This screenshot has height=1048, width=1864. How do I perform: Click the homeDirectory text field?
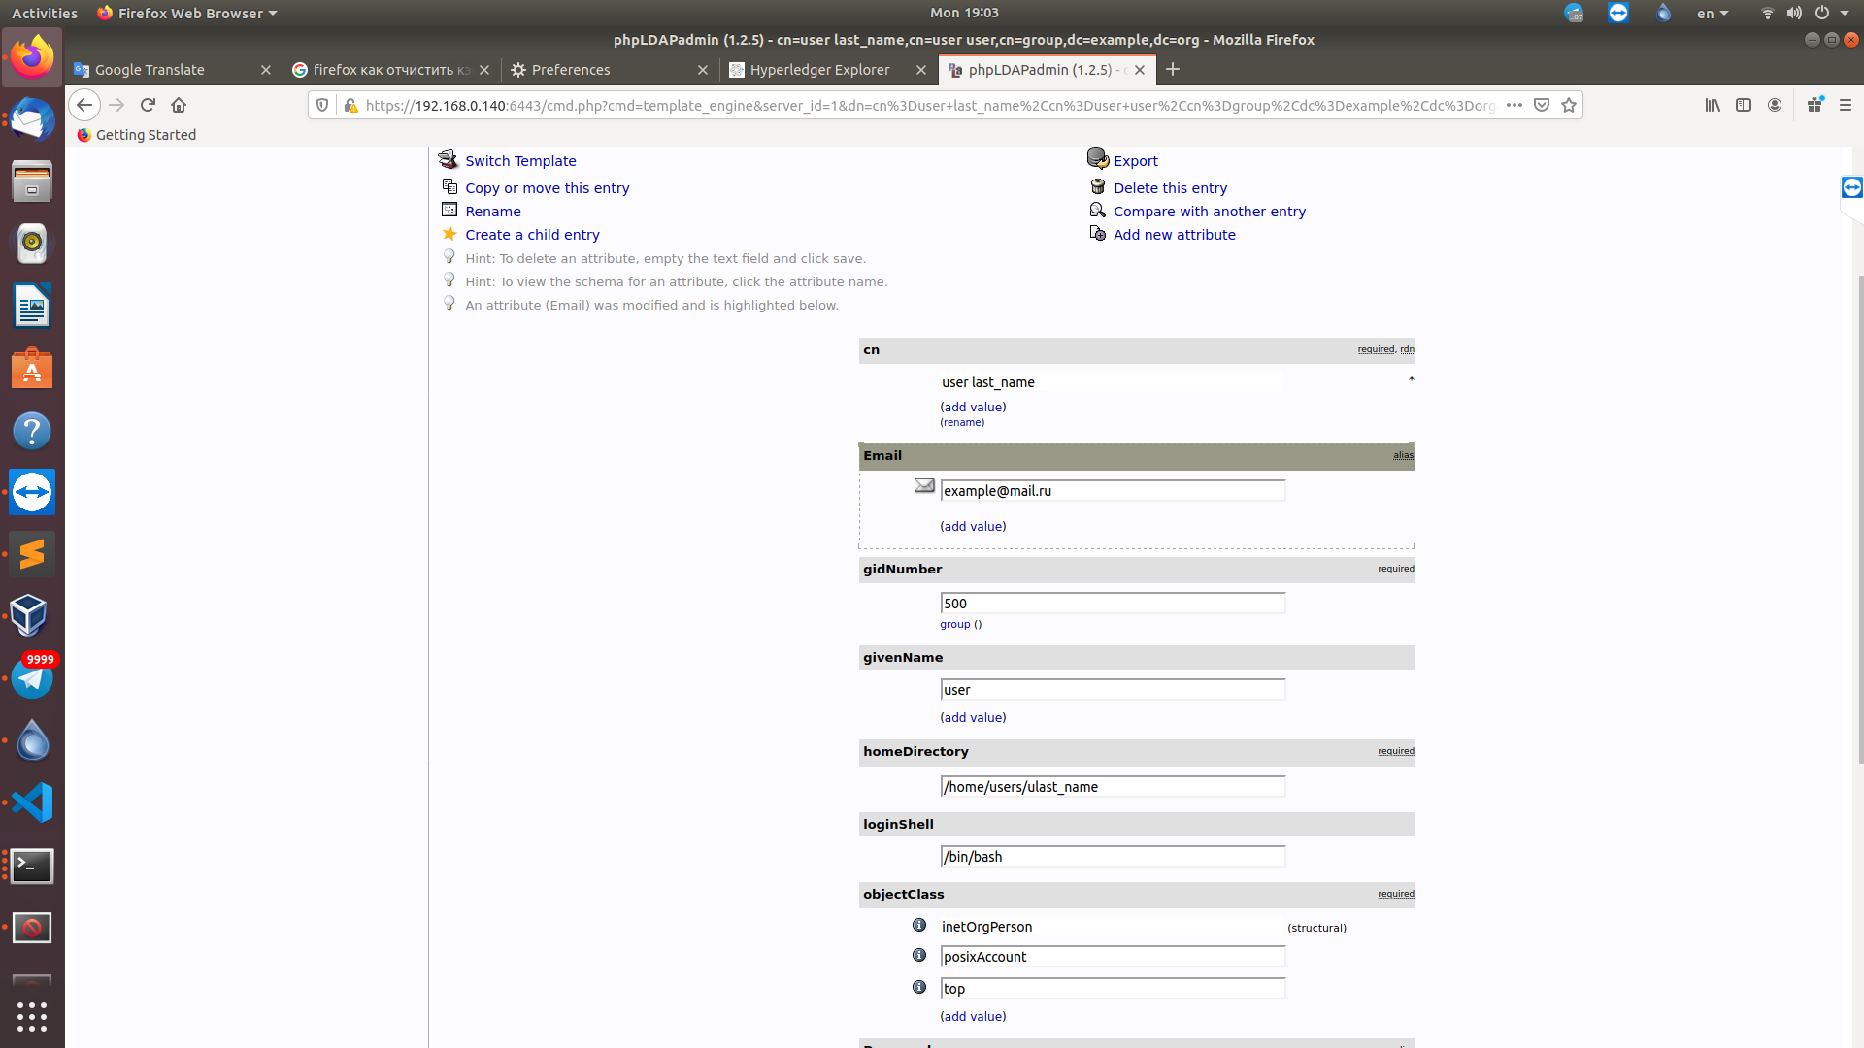coord(1113,787)
